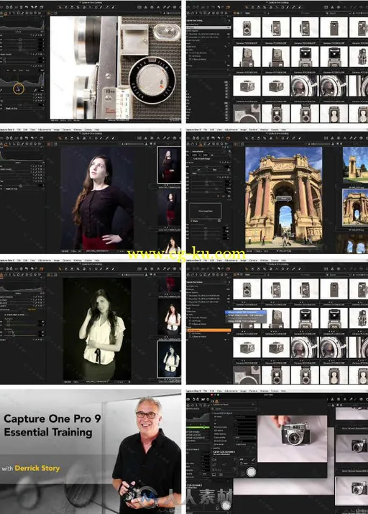Open Window menu in palace window

pos(264,130)
